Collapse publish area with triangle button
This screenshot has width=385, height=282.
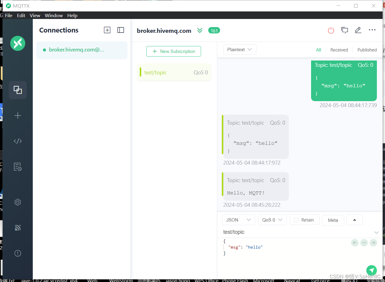pyautogui.click(x=354, y=220)
